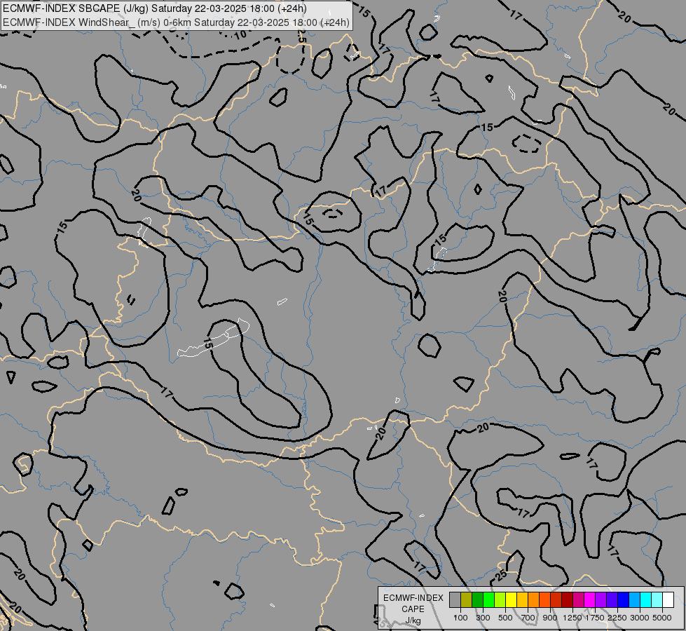Click the 'J/kg' unit in the legend

413,620
